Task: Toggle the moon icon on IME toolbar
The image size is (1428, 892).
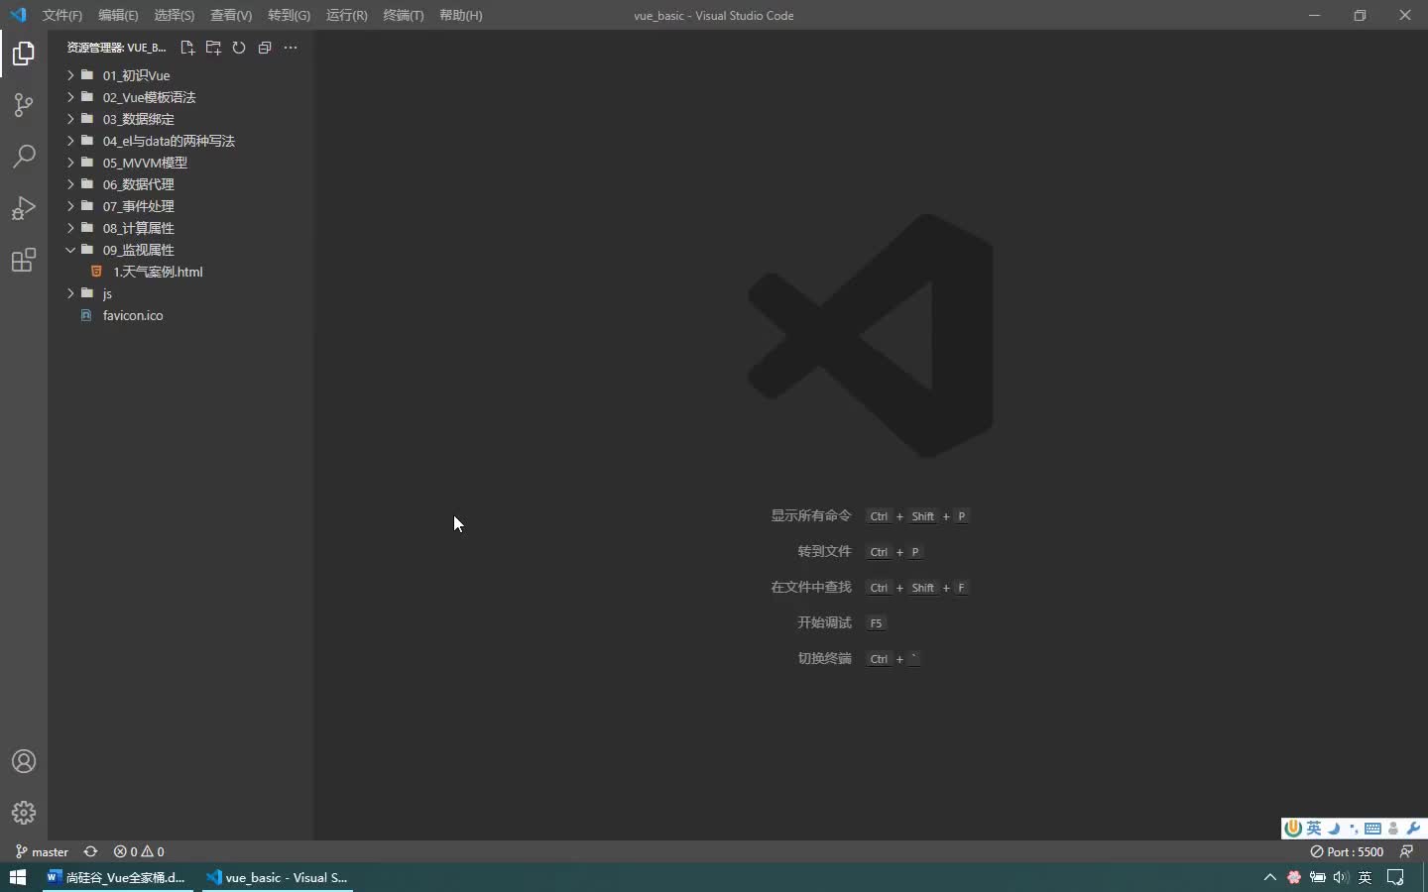Action: click(x=1334, y=829)
